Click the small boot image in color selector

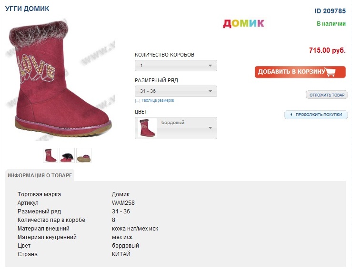pos(147,128)
